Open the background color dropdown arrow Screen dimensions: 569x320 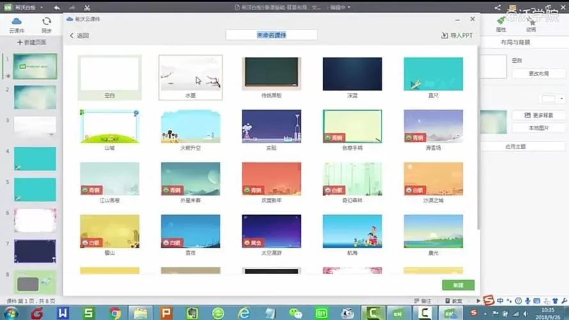pos(561,99)
